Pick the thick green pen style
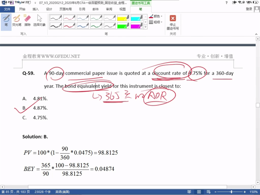Viewport: 260px width, 195px height. pyautogui.click(x=96, y=26)
